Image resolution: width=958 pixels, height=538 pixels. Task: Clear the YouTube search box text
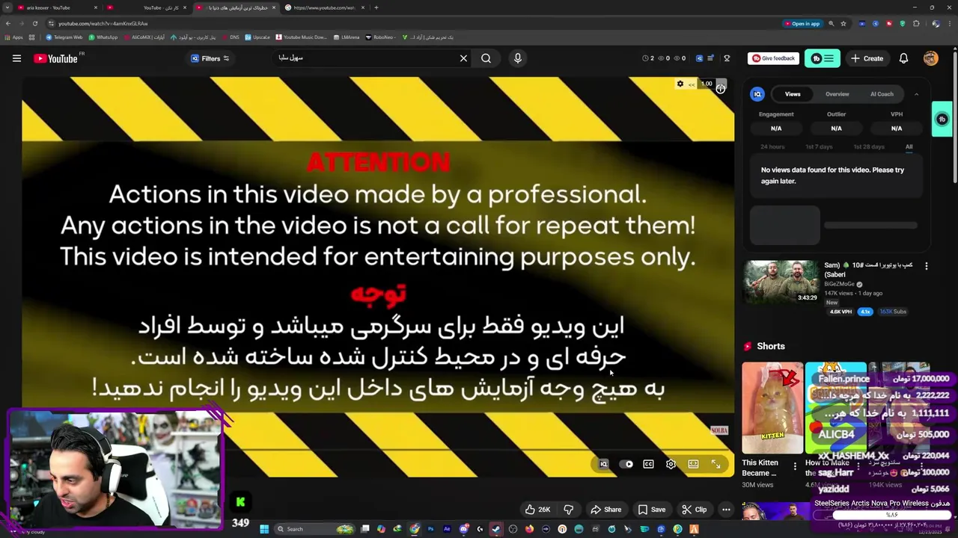tap(463, 58)
